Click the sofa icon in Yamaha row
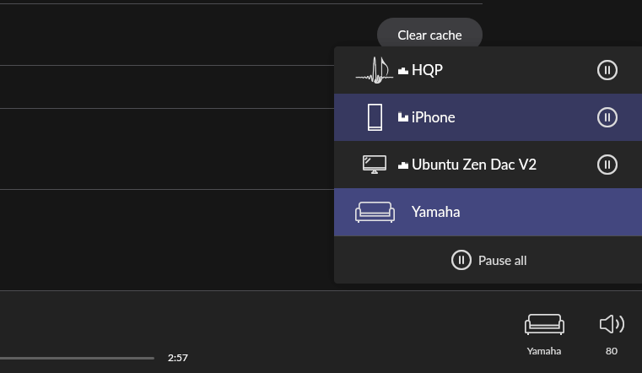Screen dimensions: 642x373 pos(375,212)
